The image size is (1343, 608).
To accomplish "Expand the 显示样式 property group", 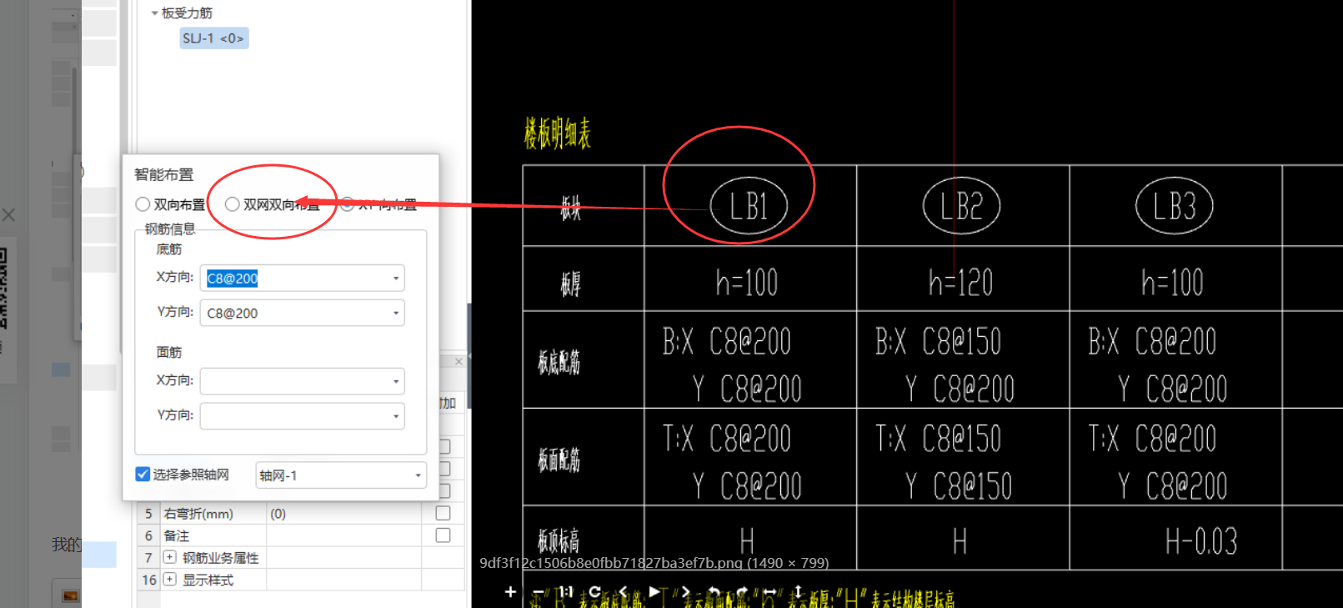I will pyautogui.click(x=169, y=579).
